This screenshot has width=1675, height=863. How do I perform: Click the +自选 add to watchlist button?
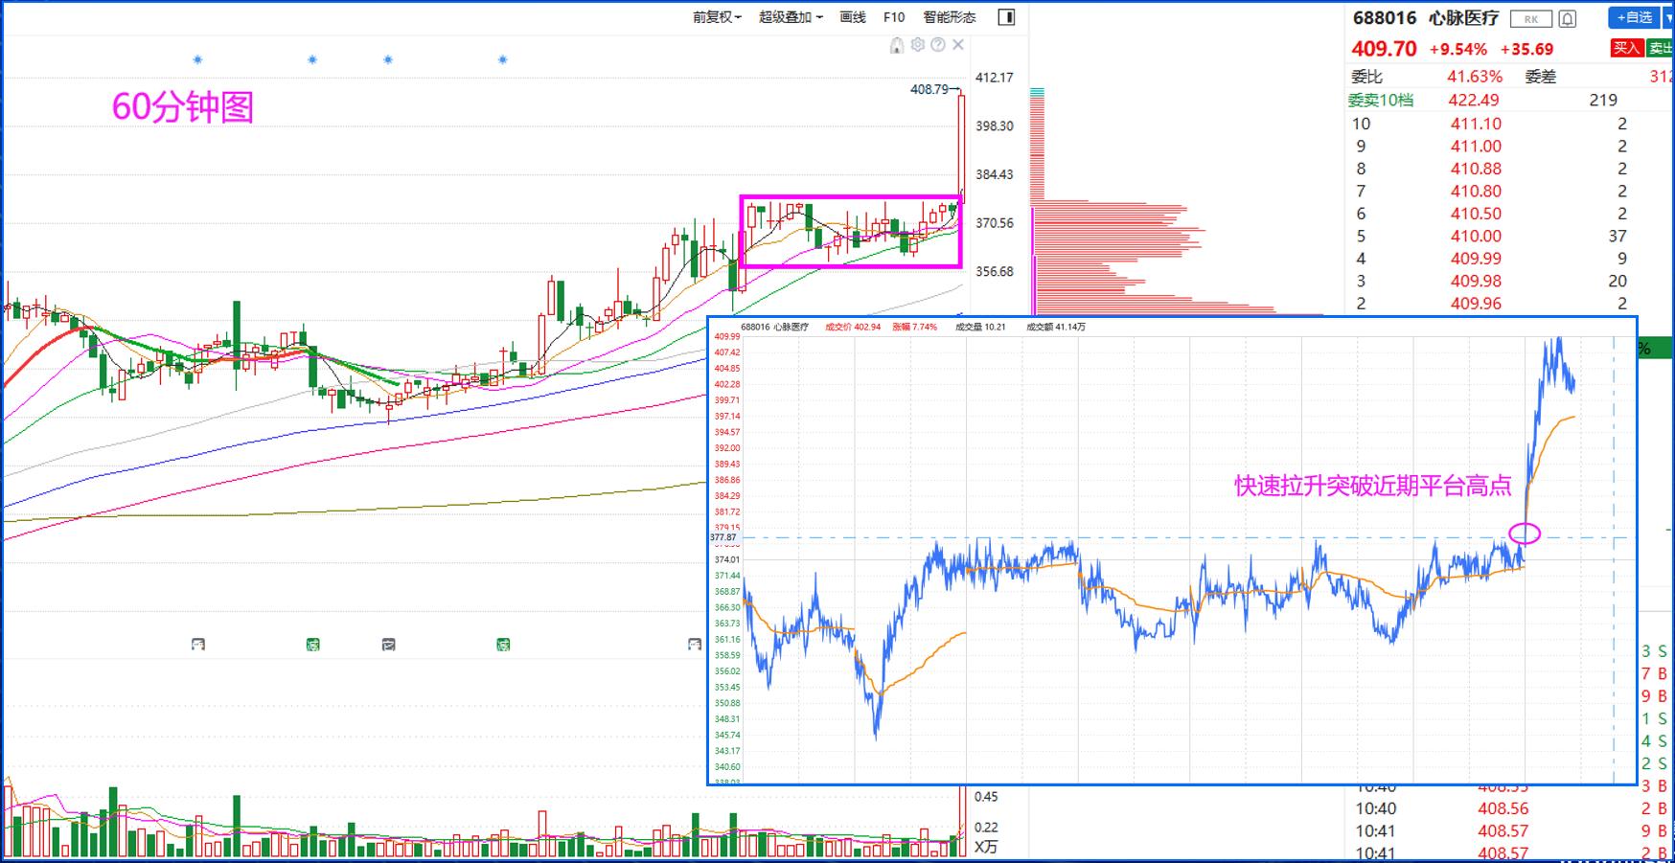tap(1634, 17)
